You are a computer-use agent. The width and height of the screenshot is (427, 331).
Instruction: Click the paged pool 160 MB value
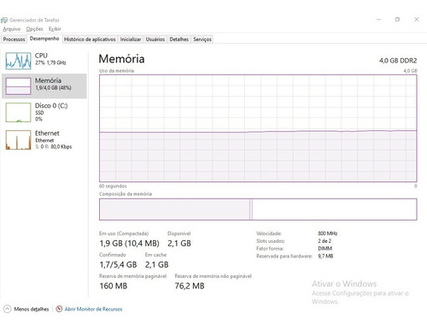point(114,286)
